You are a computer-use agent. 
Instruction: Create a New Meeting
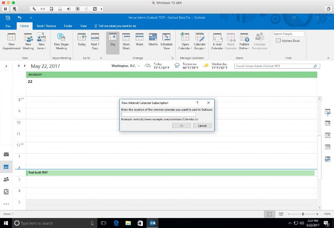[28, 42]
